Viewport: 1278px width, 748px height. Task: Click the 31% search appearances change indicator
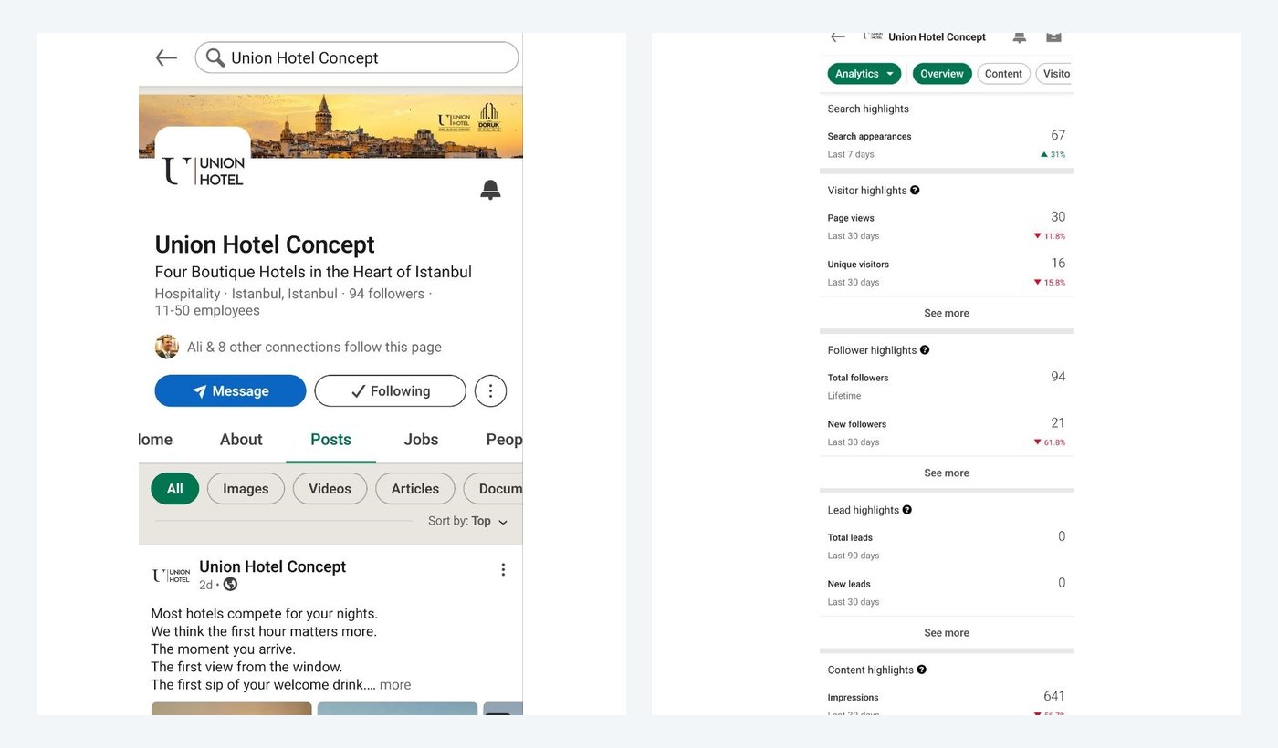pos(1053,155)
